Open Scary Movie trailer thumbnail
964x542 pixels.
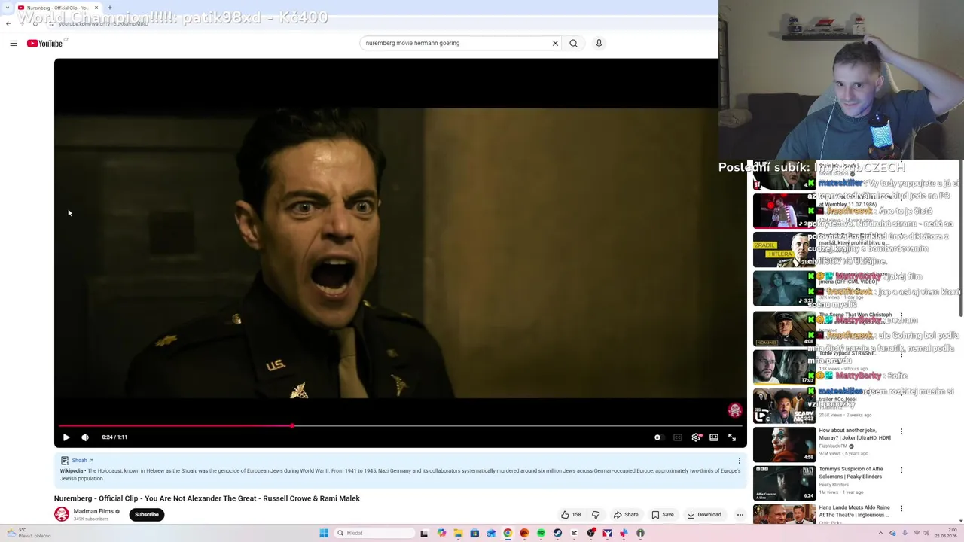tap(784, 406)
